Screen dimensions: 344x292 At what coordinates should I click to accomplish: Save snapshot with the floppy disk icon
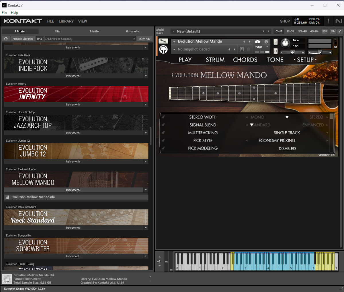click(x=242, y=49)
